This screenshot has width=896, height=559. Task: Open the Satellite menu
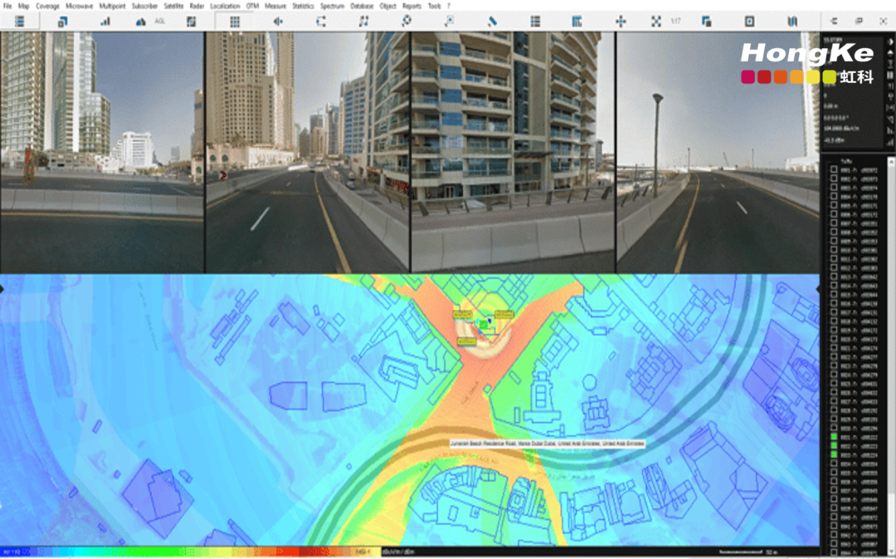tap(173, 6)
